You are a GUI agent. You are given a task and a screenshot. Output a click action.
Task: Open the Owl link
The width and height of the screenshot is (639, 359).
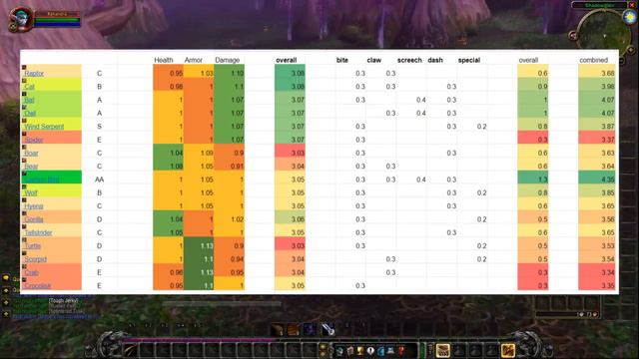pyautogui.click(x=30, y=113)
